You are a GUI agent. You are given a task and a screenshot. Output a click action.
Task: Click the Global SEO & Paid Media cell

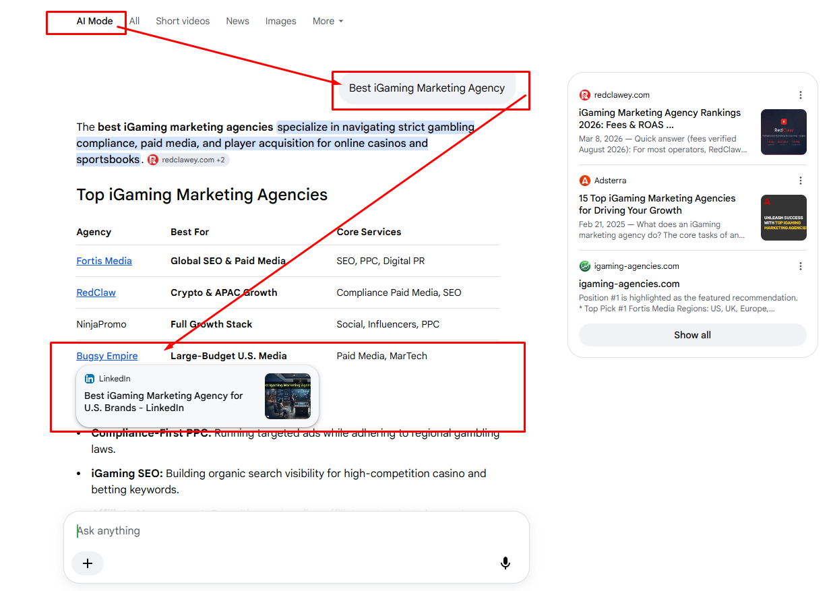point(228,261)
